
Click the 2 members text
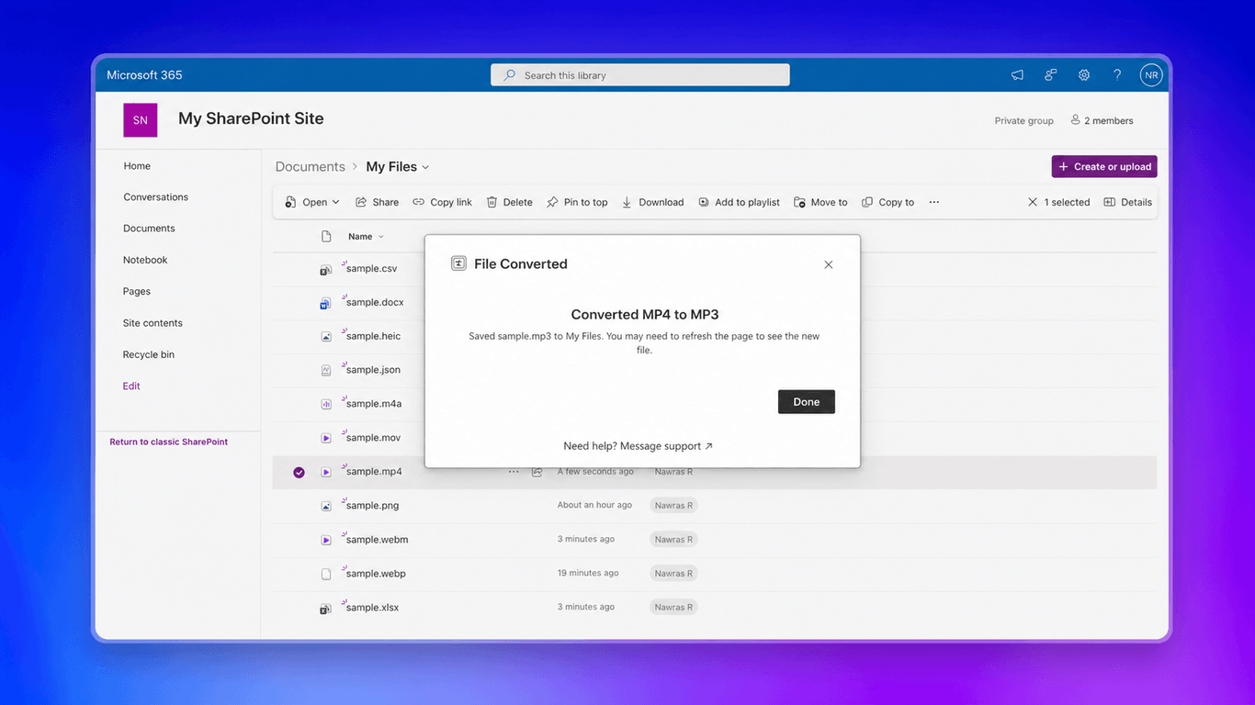[x=1109, y=121]
